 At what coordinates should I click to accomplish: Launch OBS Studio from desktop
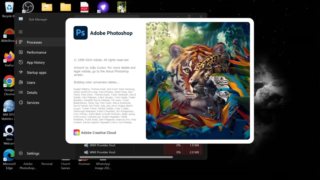coord(28,7)
